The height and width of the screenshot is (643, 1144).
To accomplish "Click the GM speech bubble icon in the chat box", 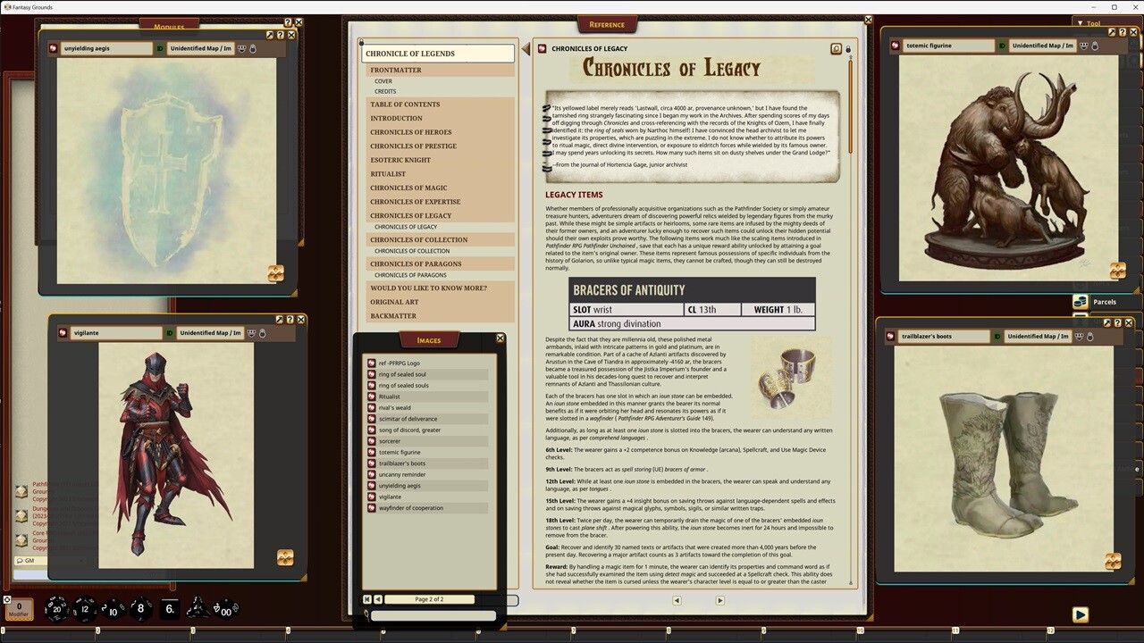I will click(x=20, y=561).
